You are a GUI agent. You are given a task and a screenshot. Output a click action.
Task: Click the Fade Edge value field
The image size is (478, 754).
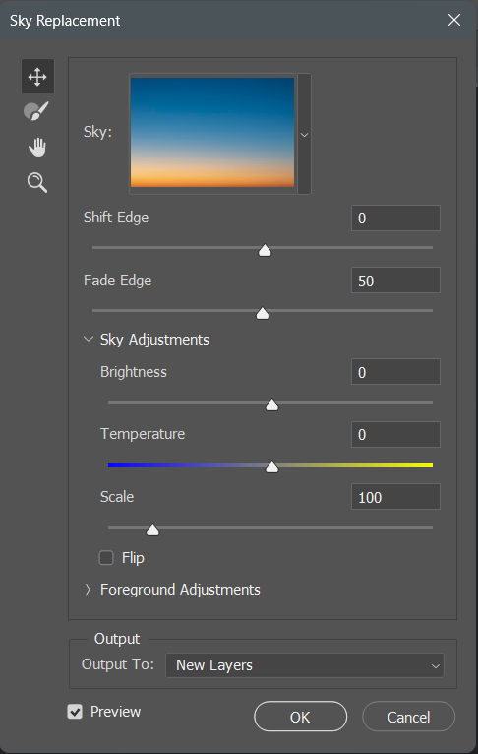click(x=395, y=281)
